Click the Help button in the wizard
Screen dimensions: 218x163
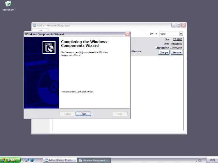[x=120, y=114]
